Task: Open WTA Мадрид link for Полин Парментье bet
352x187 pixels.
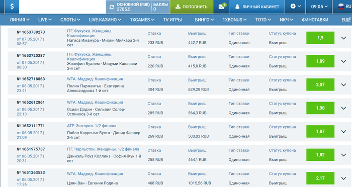Action: (95, 79)
